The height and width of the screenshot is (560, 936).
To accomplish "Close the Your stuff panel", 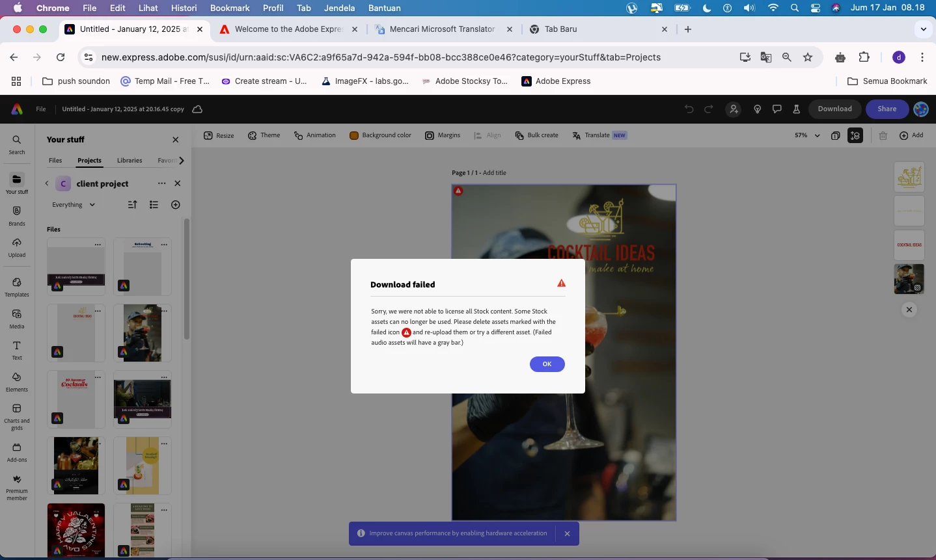I will pyautogui.click(x=175, y=139).
